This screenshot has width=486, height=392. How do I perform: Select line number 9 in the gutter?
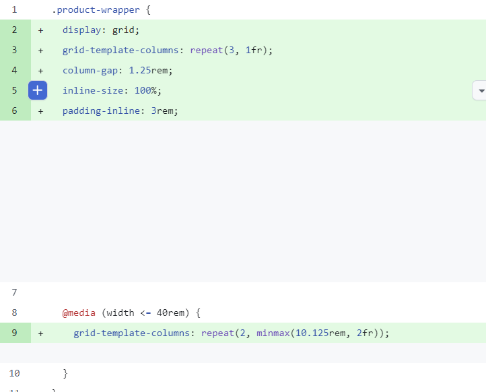[x=14, y=333]
